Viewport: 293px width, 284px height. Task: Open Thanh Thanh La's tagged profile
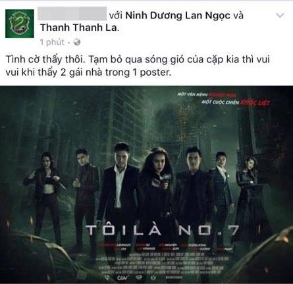click(79, 28)
